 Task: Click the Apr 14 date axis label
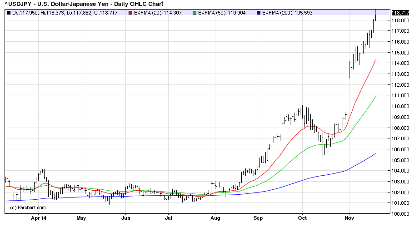(38, 218)
